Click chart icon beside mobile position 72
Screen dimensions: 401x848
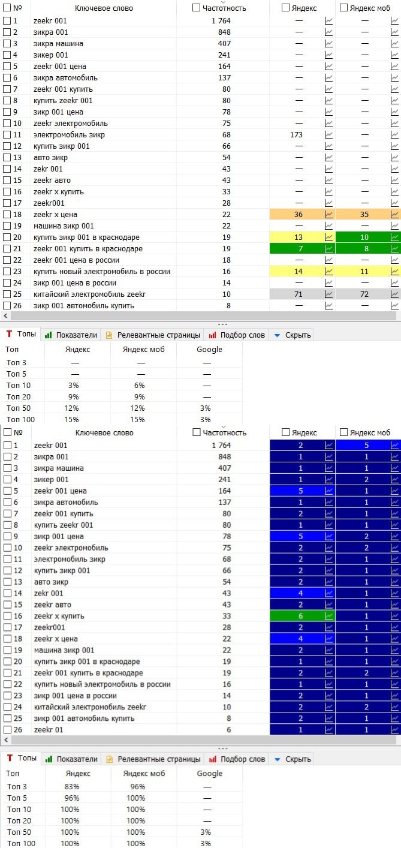point(394,294)
